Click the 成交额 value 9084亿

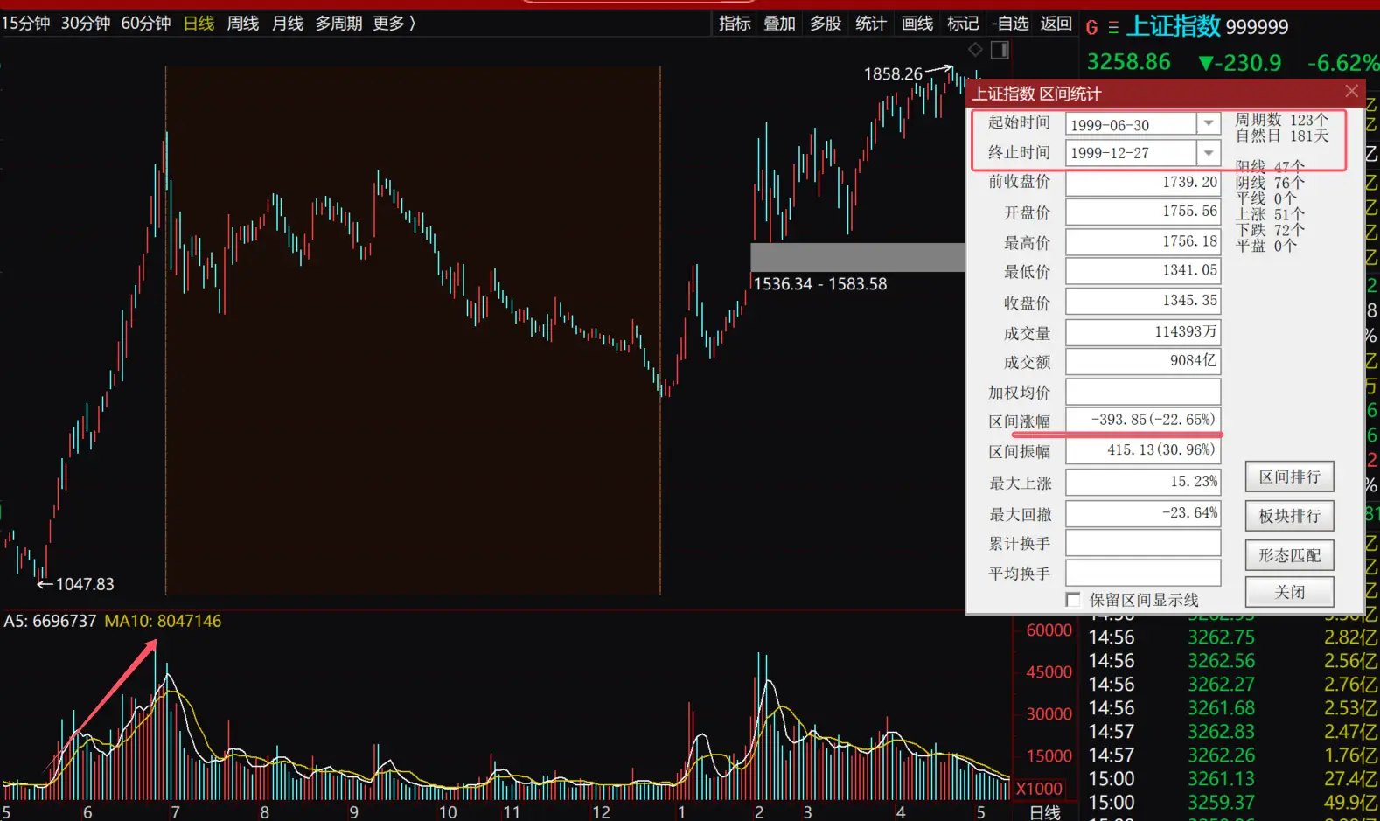1143,361
